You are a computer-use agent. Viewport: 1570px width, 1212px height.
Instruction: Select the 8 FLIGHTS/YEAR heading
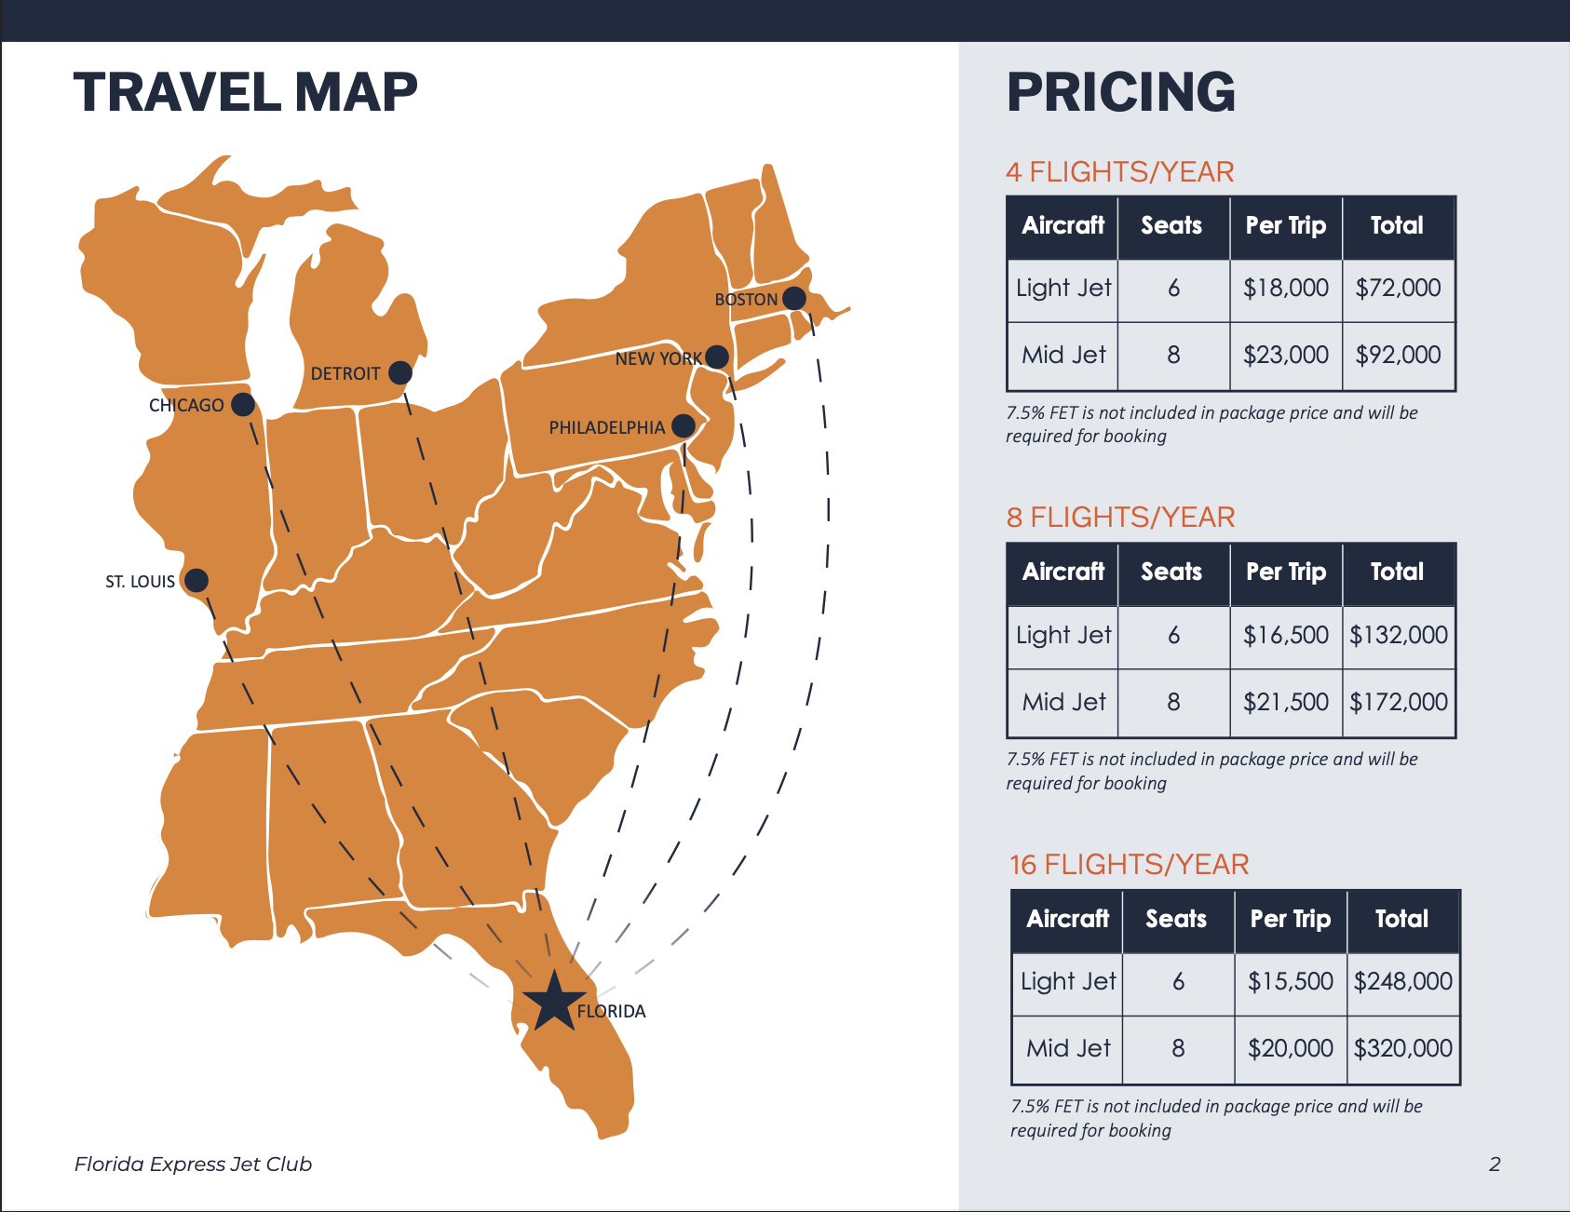1120,518
